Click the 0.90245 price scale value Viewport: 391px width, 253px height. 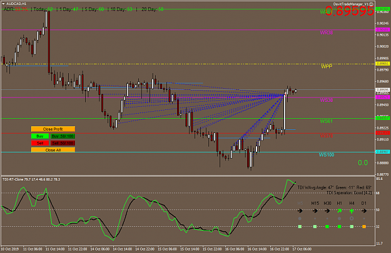(x=383, y=23)
